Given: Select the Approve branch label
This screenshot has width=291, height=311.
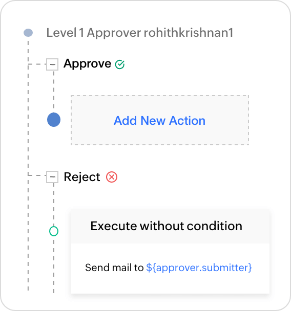Looking at the screenshot, I should click(x=88, y=64).
